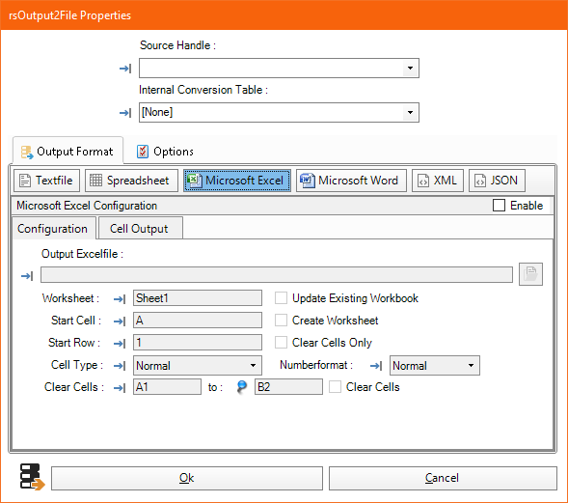Click the browse file icon for Output Excelfile
Screen dimensions: 568x503
[x=530, y=274]
